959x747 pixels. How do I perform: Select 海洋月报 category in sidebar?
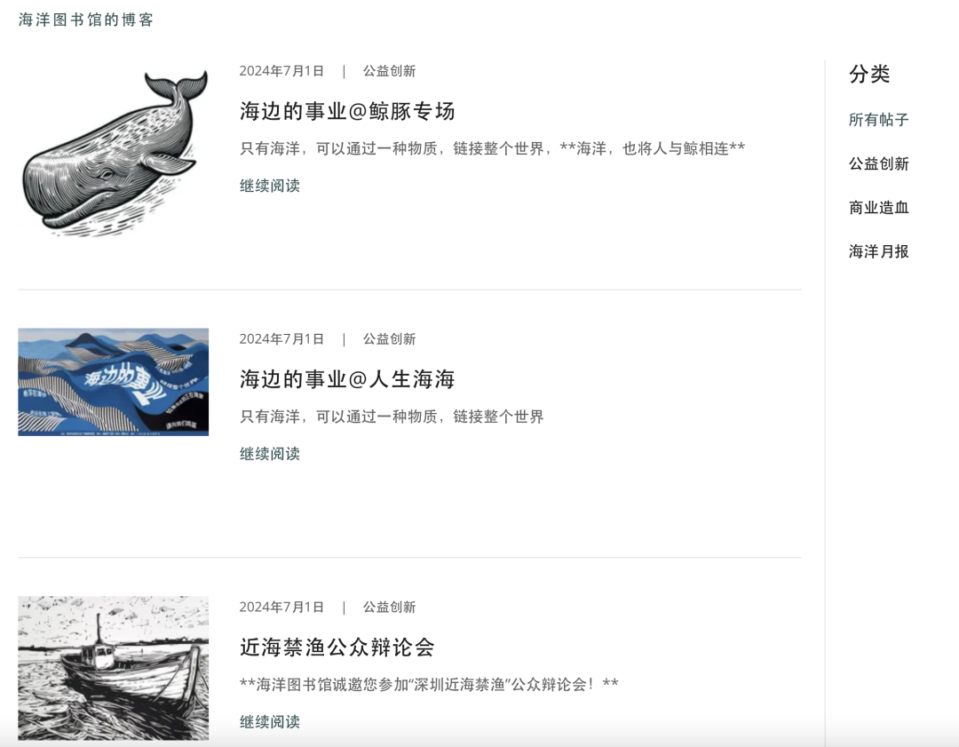[878, 250]
